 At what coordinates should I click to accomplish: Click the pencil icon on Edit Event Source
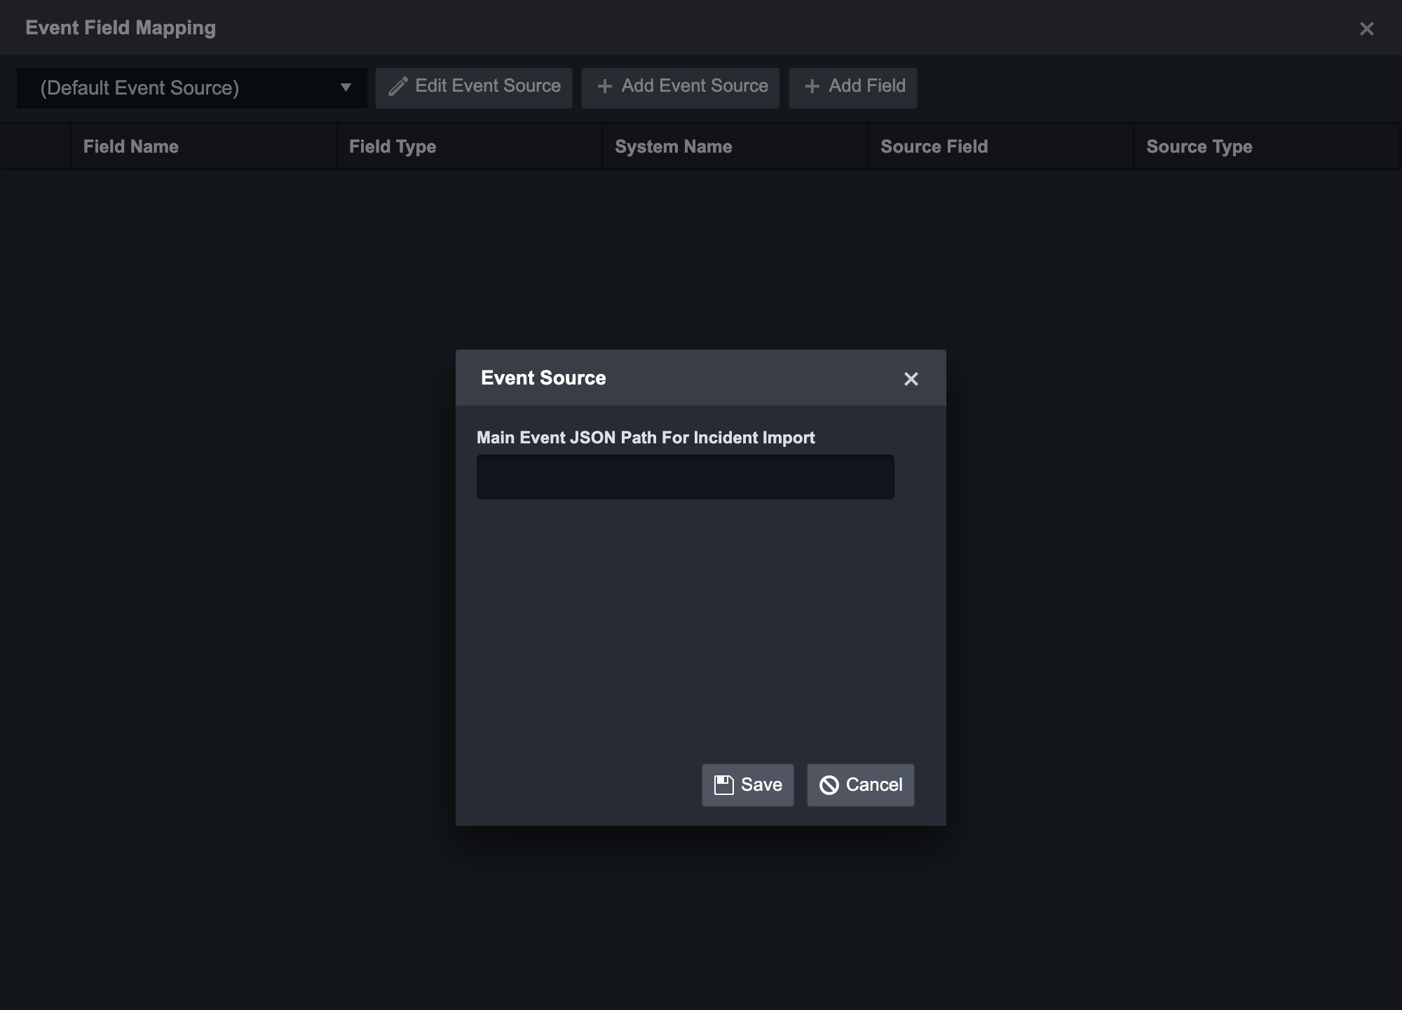coord(398,86)
